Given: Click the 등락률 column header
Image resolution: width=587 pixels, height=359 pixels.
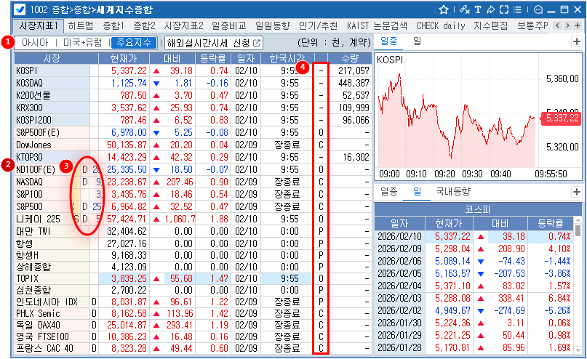Looking at the screenshot, I should click(x=212, y=57).
